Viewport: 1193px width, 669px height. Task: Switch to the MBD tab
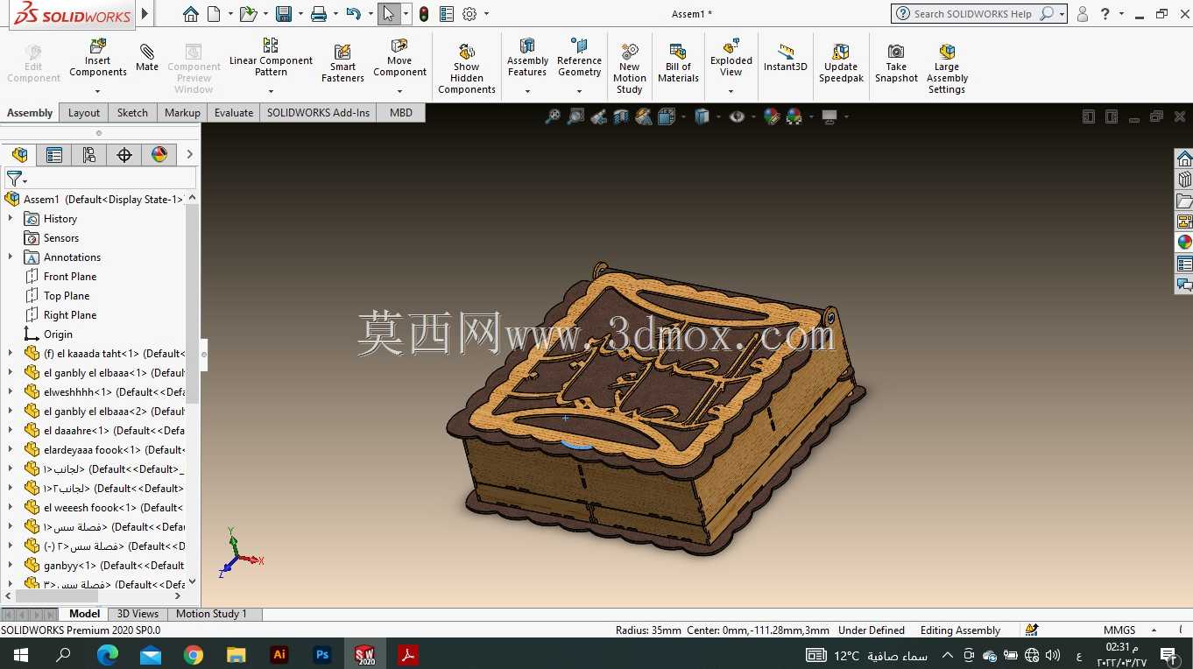click(x=401, y=112)
